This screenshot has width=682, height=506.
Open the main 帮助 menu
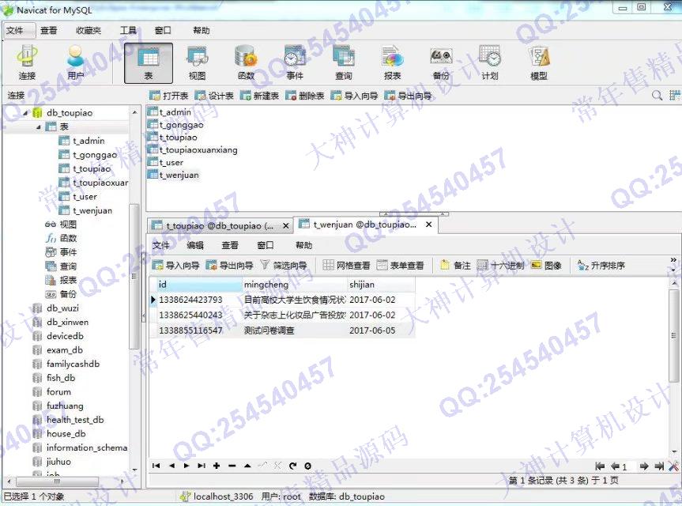[x=202, y=30]
